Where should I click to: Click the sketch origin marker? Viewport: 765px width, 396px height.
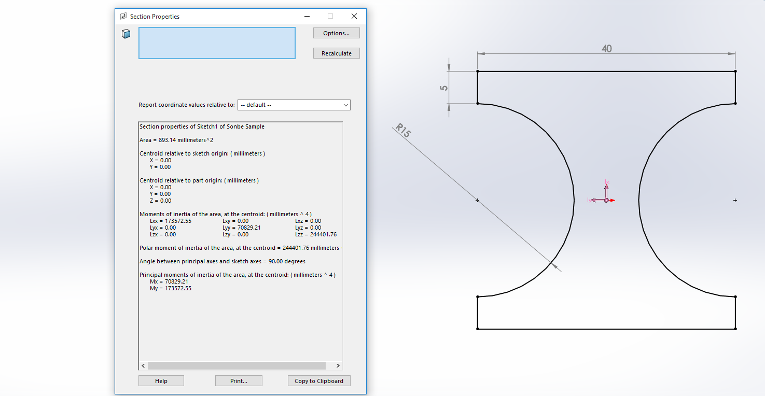[606, 200]
